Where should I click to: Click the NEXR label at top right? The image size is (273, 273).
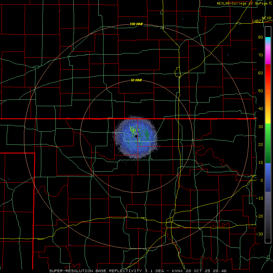pyautogui.click(x=267, y=18)
